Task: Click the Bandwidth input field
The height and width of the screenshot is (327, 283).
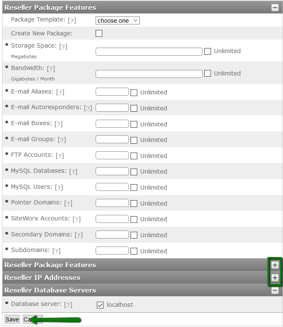Action: coord(149,74)
